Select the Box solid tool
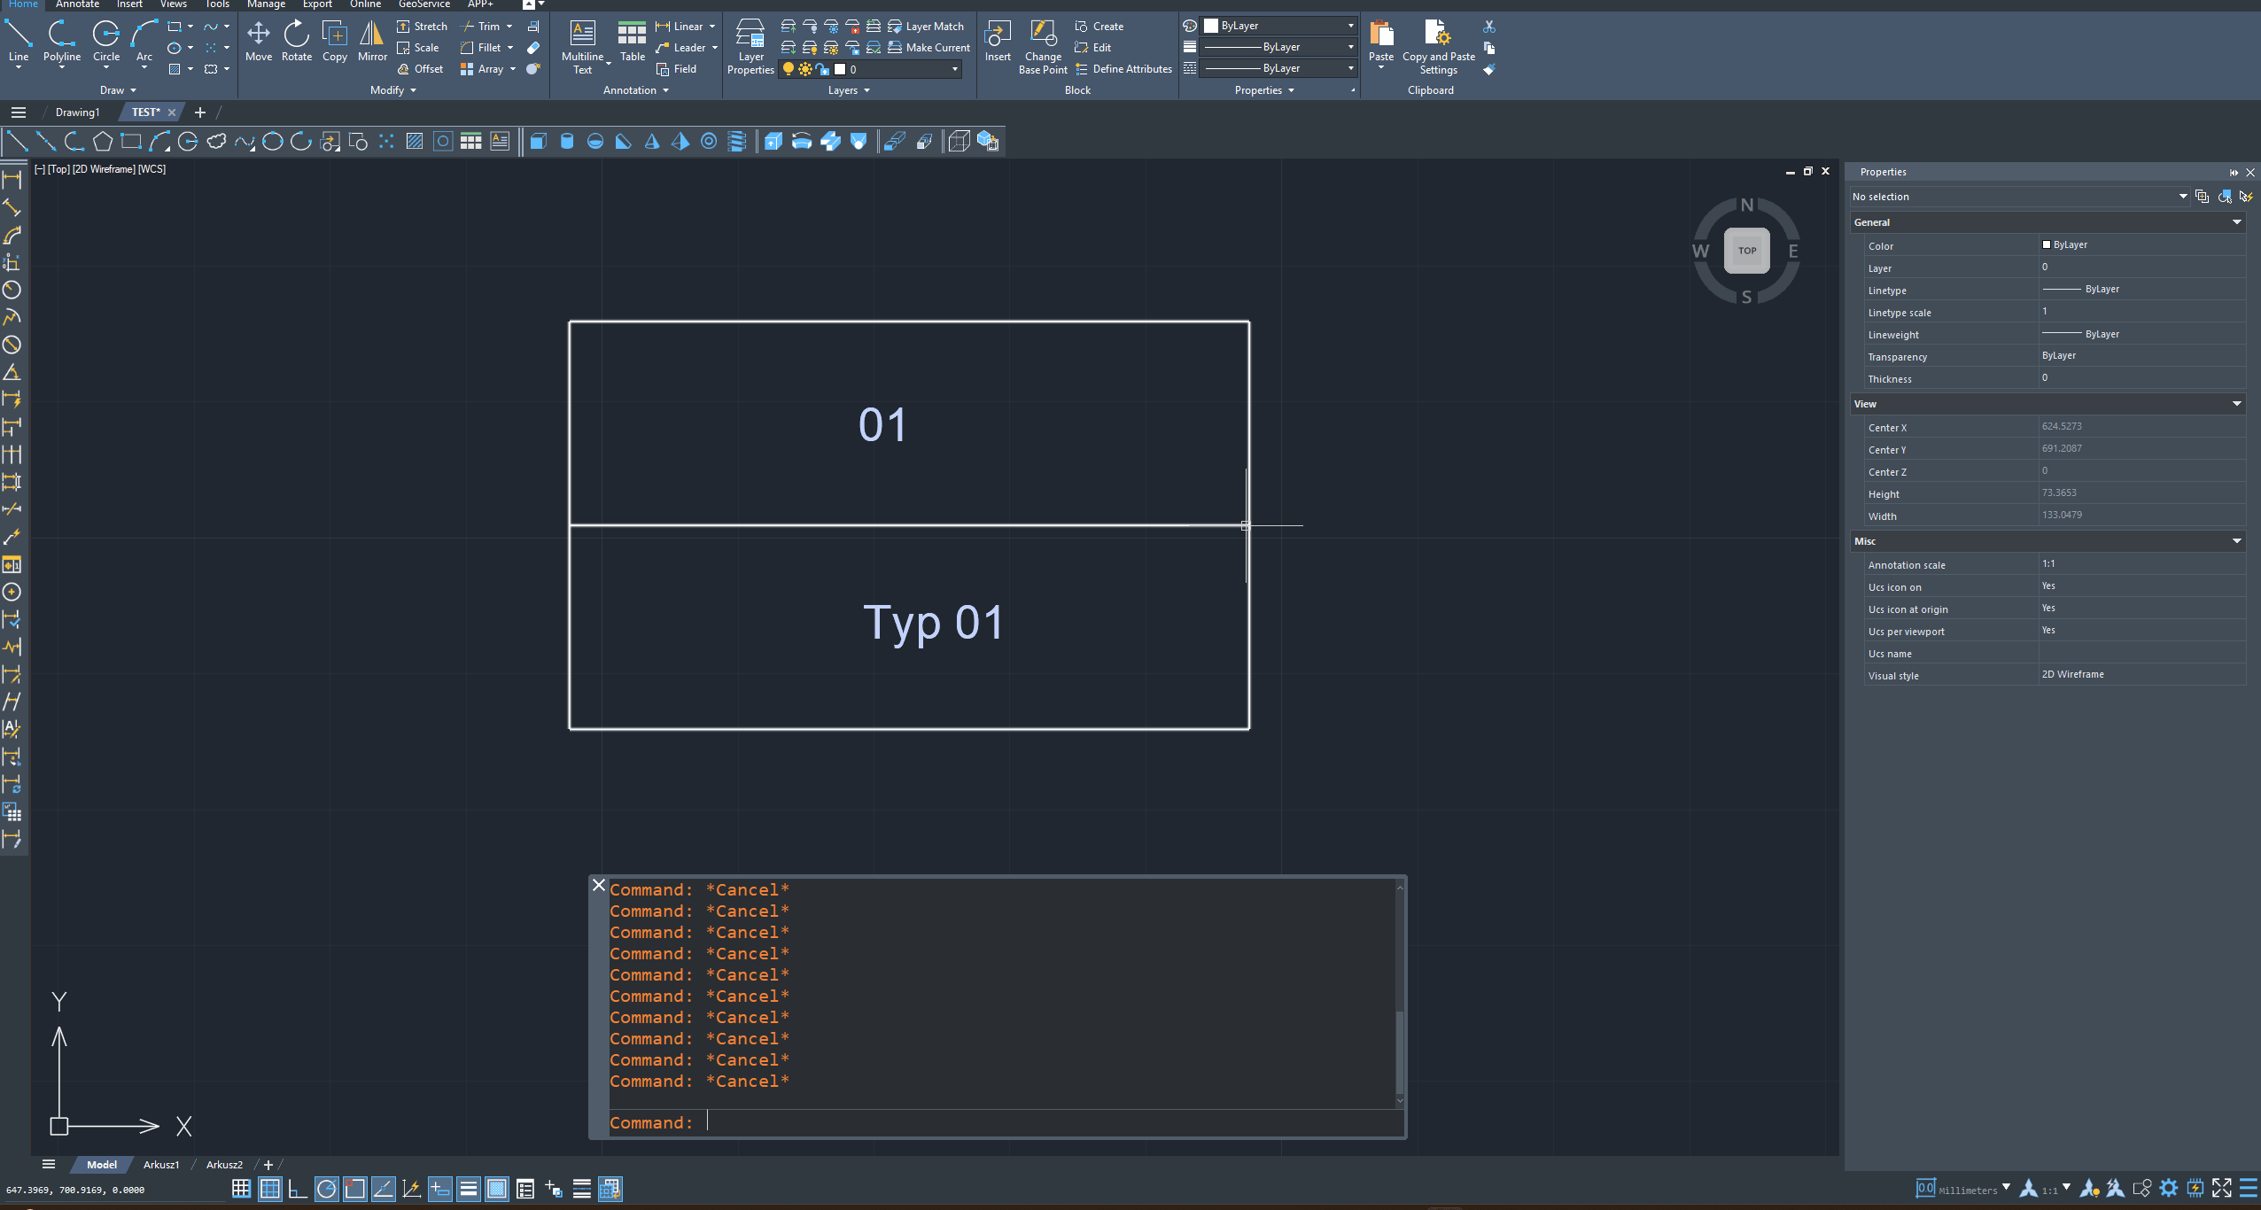 coord(539,141)
